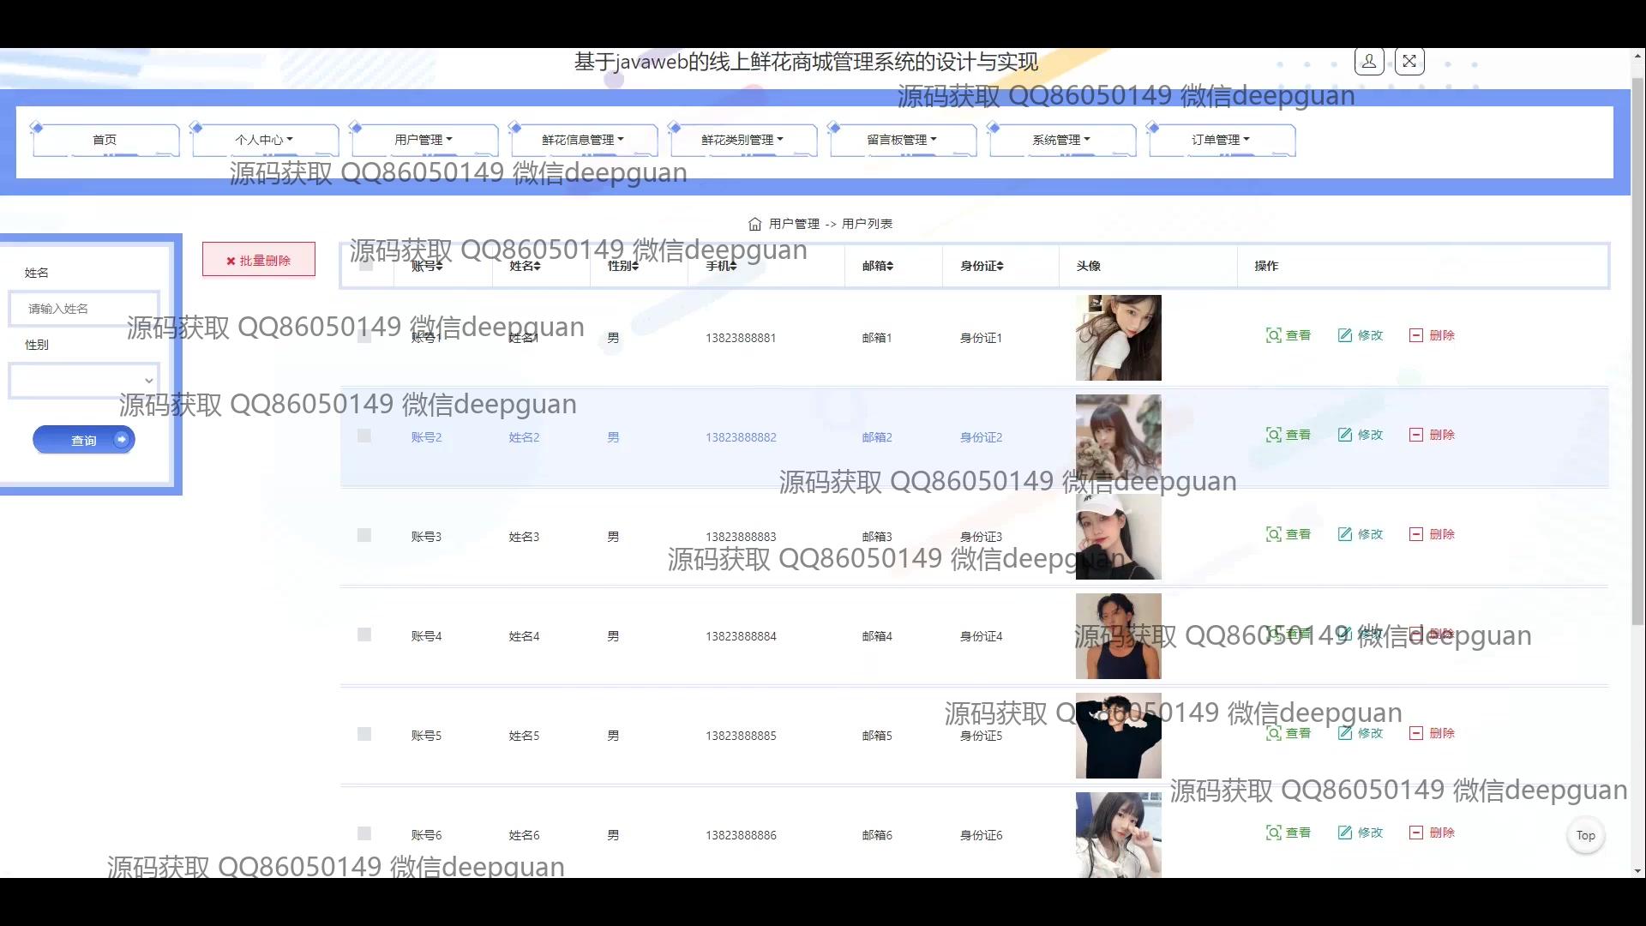1646x926 pixels.
Task: Check the select-all checkbox in the table header
Action: [x=367, y=266]
